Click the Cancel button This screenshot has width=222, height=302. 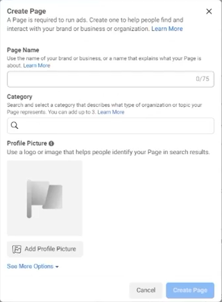click(x=146, y=290)
